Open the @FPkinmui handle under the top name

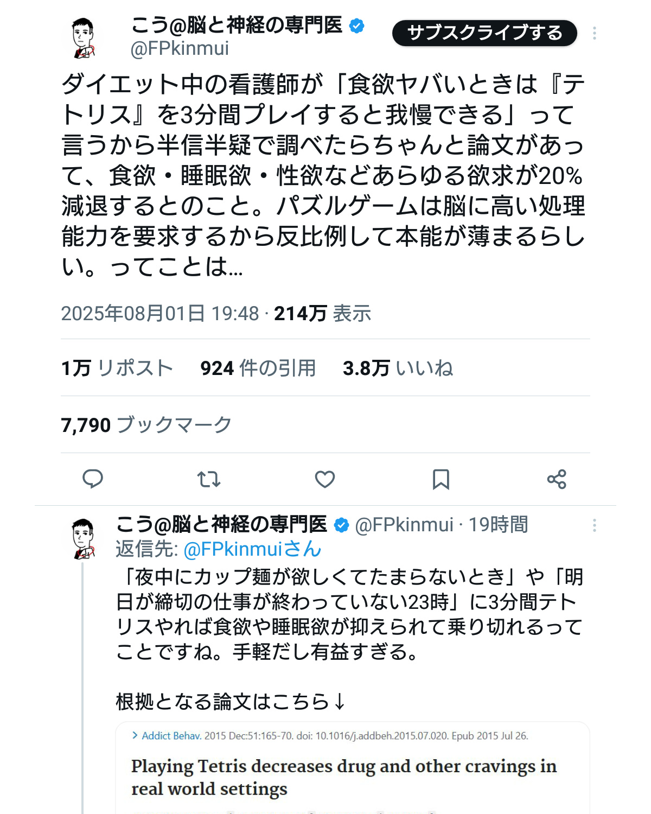click(180, 49)
